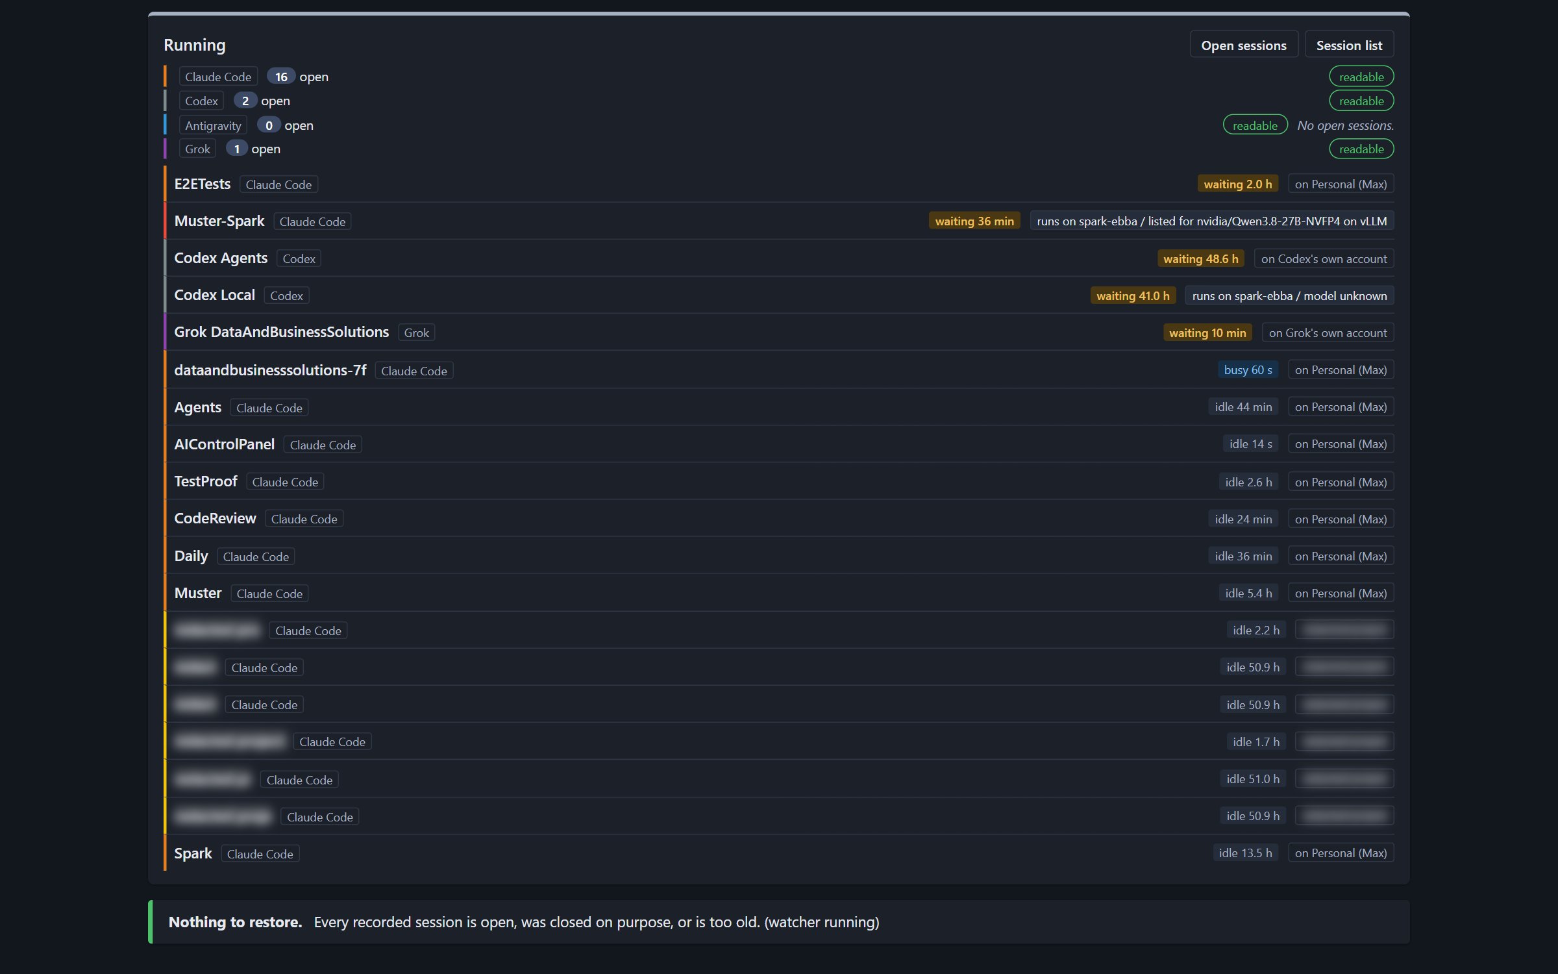Click the 'idle 2.6 h' status badge
This screenshot has width=1558, height=974.
pyautogui.click(x=1248, y=482)
